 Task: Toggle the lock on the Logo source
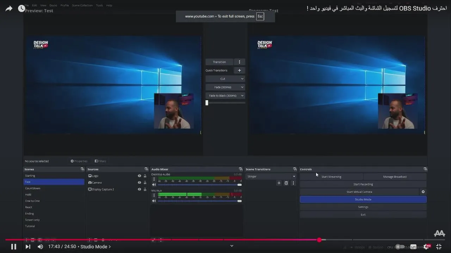[145, 176]
